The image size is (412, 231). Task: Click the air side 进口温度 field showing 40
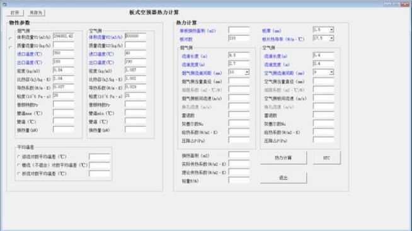tap(135, 54)
